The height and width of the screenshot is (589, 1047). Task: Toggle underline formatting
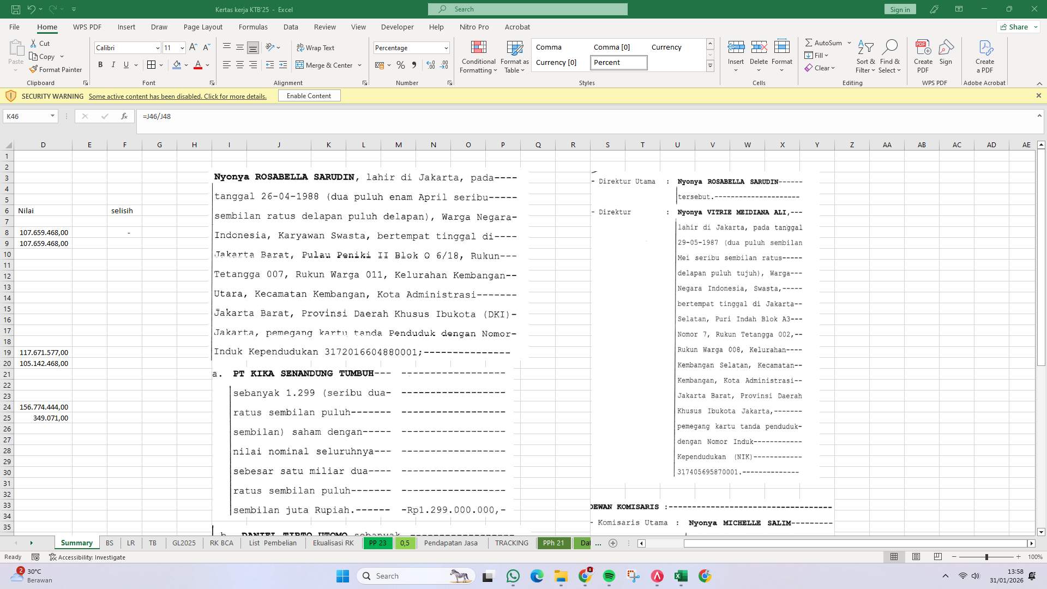point(126,65)
